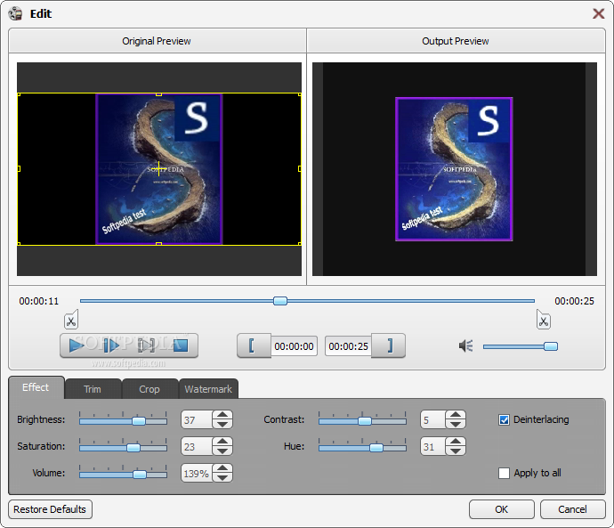Click the start time field 00:00:00
The image size is (614, 528).
[x=294, y=346]
